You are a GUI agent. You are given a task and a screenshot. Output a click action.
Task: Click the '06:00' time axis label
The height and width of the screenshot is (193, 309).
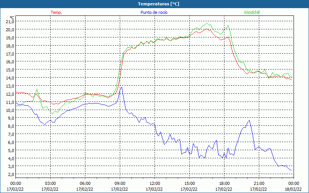[x=85, y=184]
